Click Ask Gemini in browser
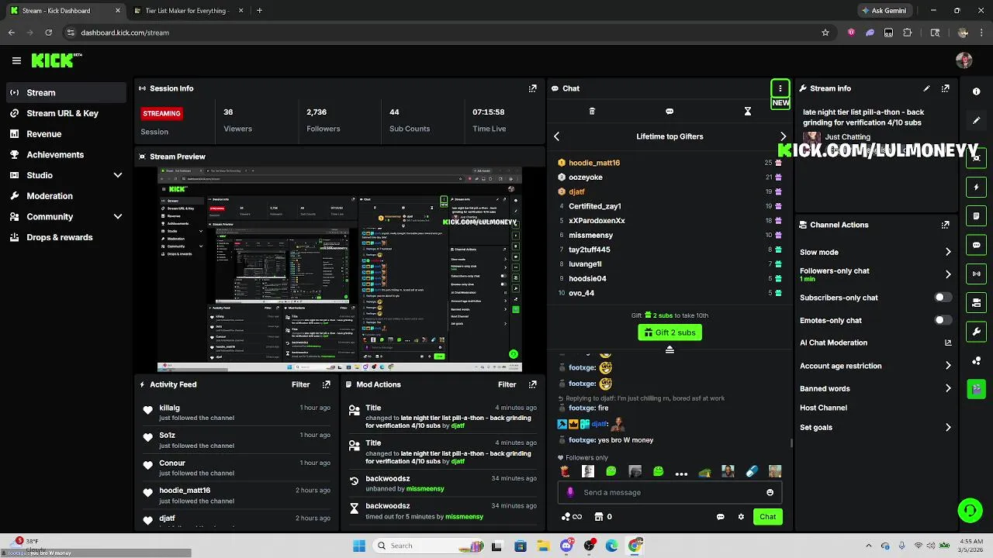The image size is (993, 558). (884, 11)
